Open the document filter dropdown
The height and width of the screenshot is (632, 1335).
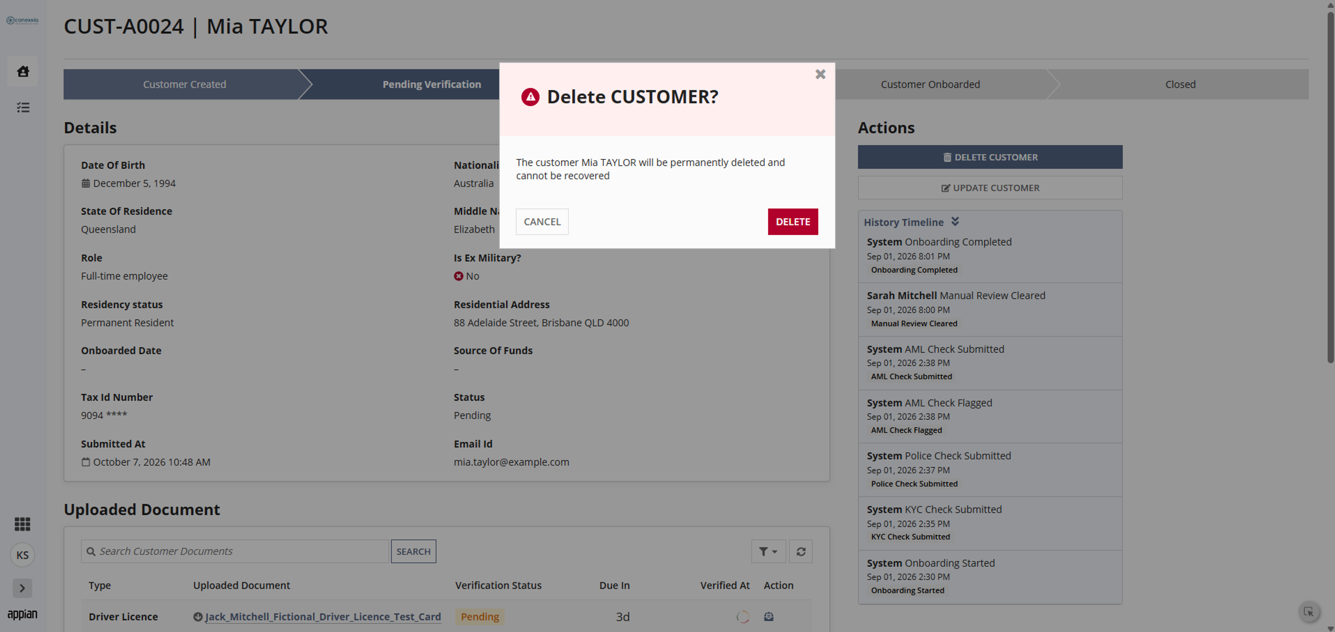click(x=768, y=551)
